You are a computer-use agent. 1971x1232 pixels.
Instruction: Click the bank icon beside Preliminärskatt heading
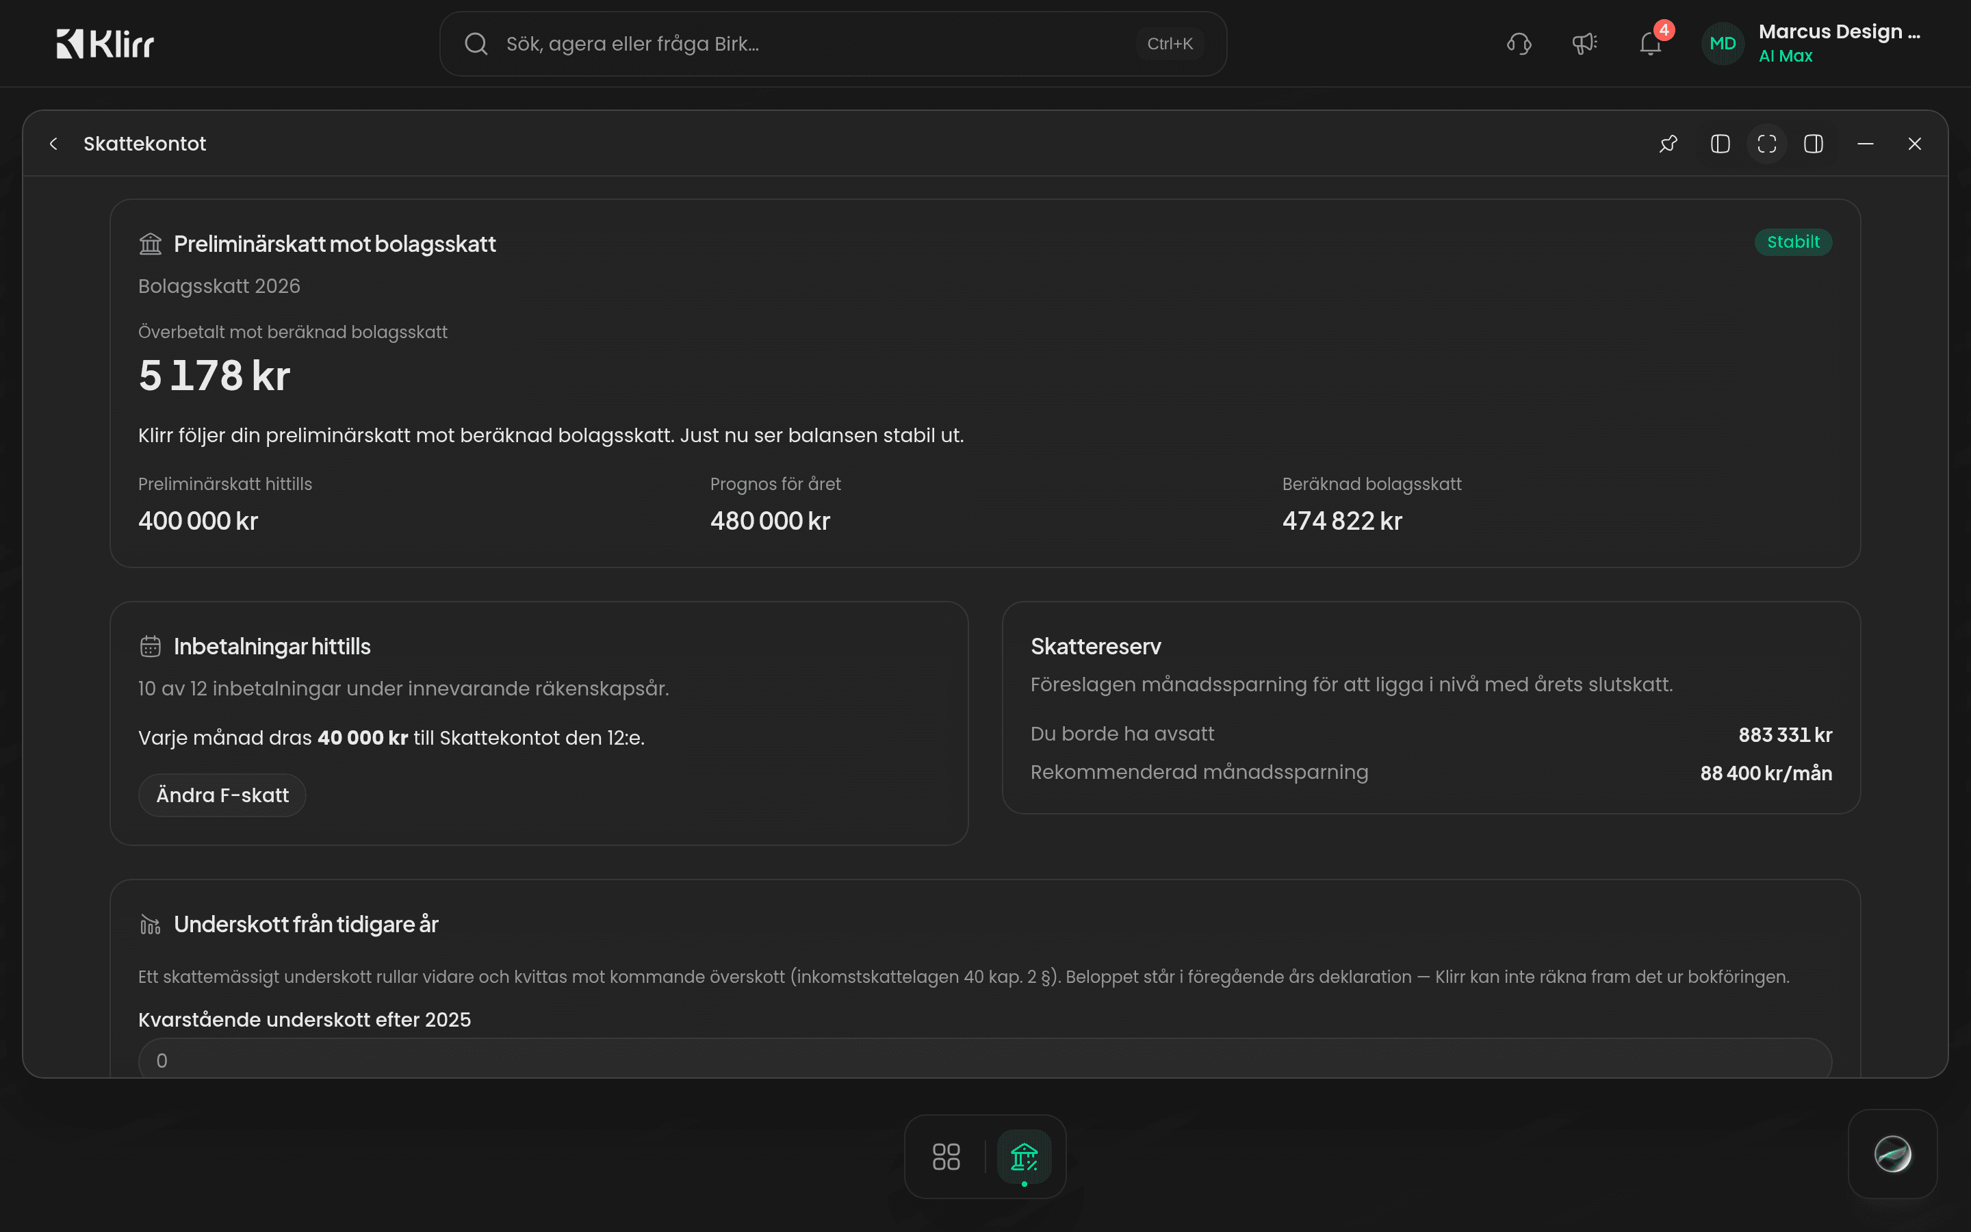pos(151,244)
